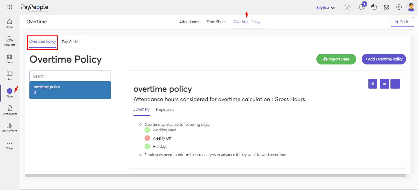418x190 pixels.
Task: Open Requests from the sidebar
Action: pos(10,41)
